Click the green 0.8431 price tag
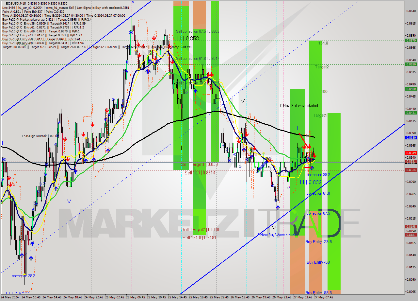Screen dimensions: 418x301 click(411, 113)
